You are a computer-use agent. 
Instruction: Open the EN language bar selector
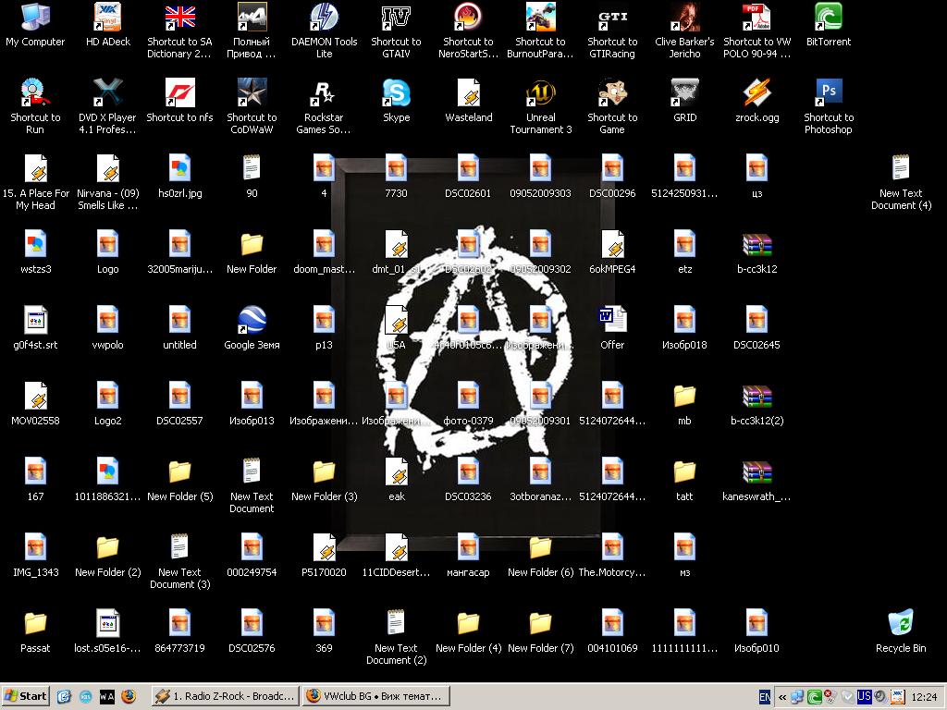click(765, 696)
